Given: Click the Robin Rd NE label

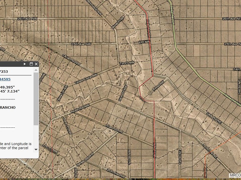Looking at the screenshot, I should (210, 151).
